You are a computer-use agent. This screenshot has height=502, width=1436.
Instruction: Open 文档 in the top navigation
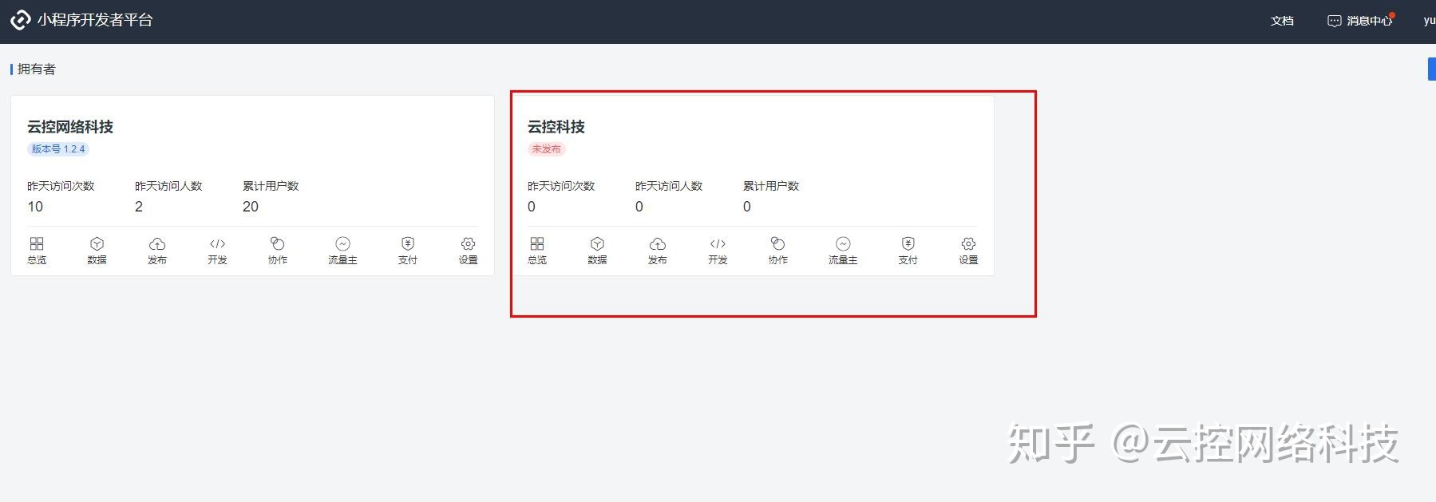(x=1282, y=21)
